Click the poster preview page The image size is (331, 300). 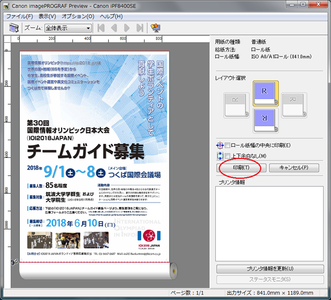click(x=95, y=157)
